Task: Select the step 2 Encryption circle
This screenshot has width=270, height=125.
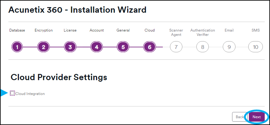Action: point(43,47)
